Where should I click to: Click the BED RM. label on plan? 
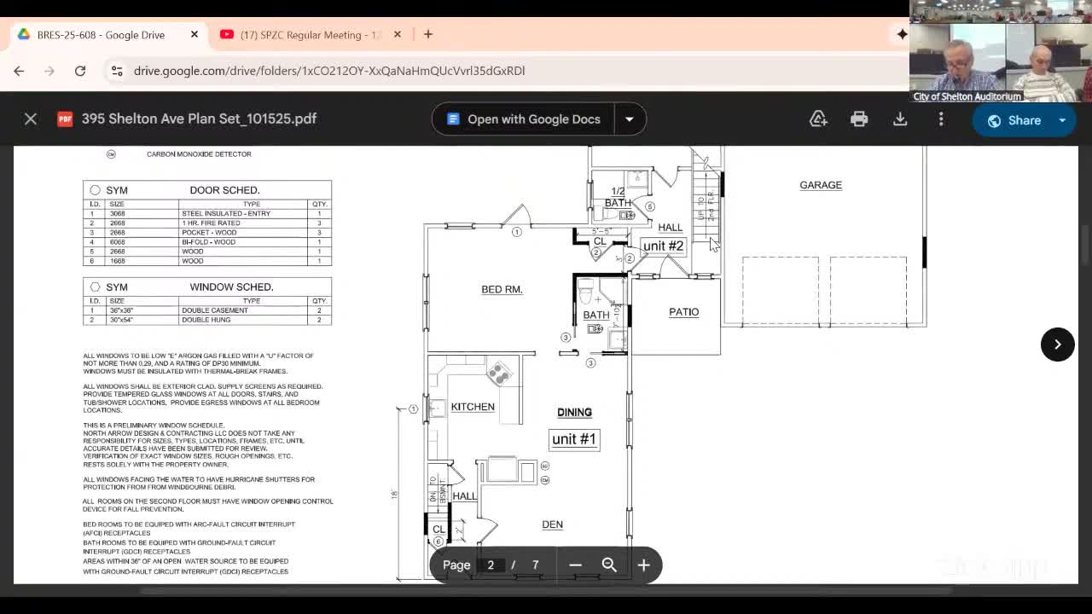(502, 289)
